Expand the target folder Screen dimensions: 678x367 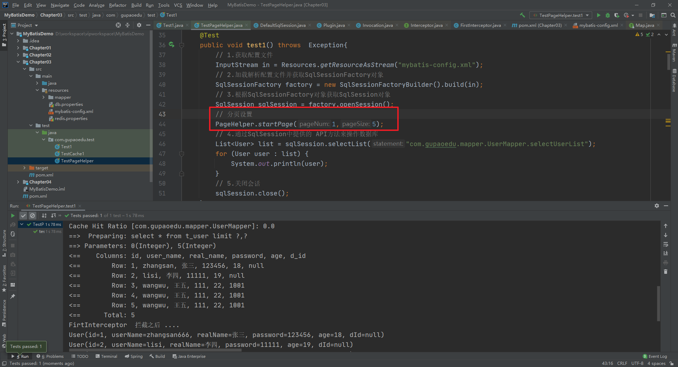point(24,168)
